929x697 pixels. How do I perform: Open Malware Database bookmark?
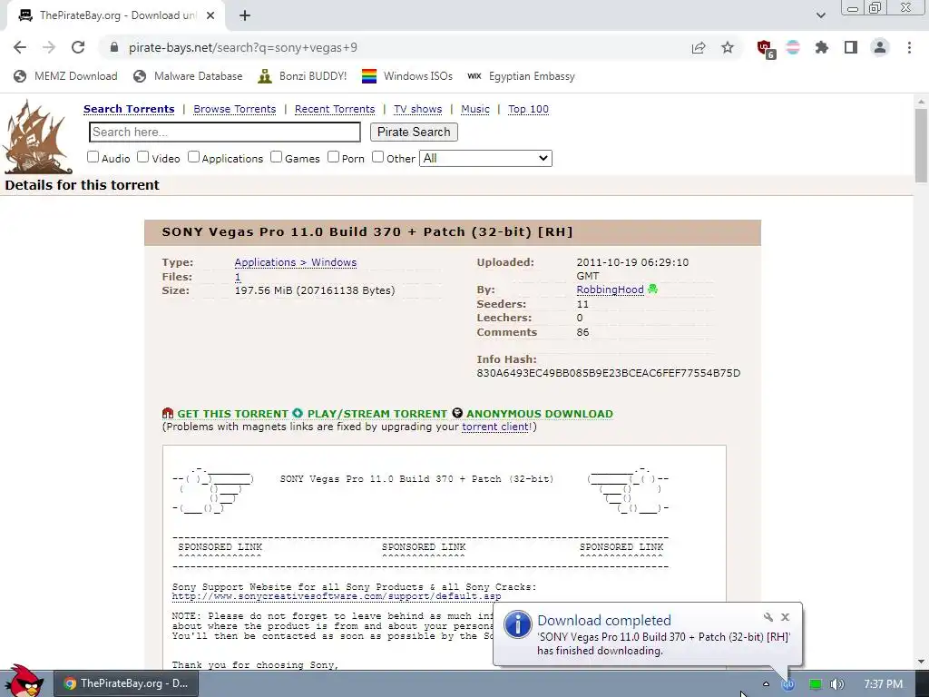[189, 76]
